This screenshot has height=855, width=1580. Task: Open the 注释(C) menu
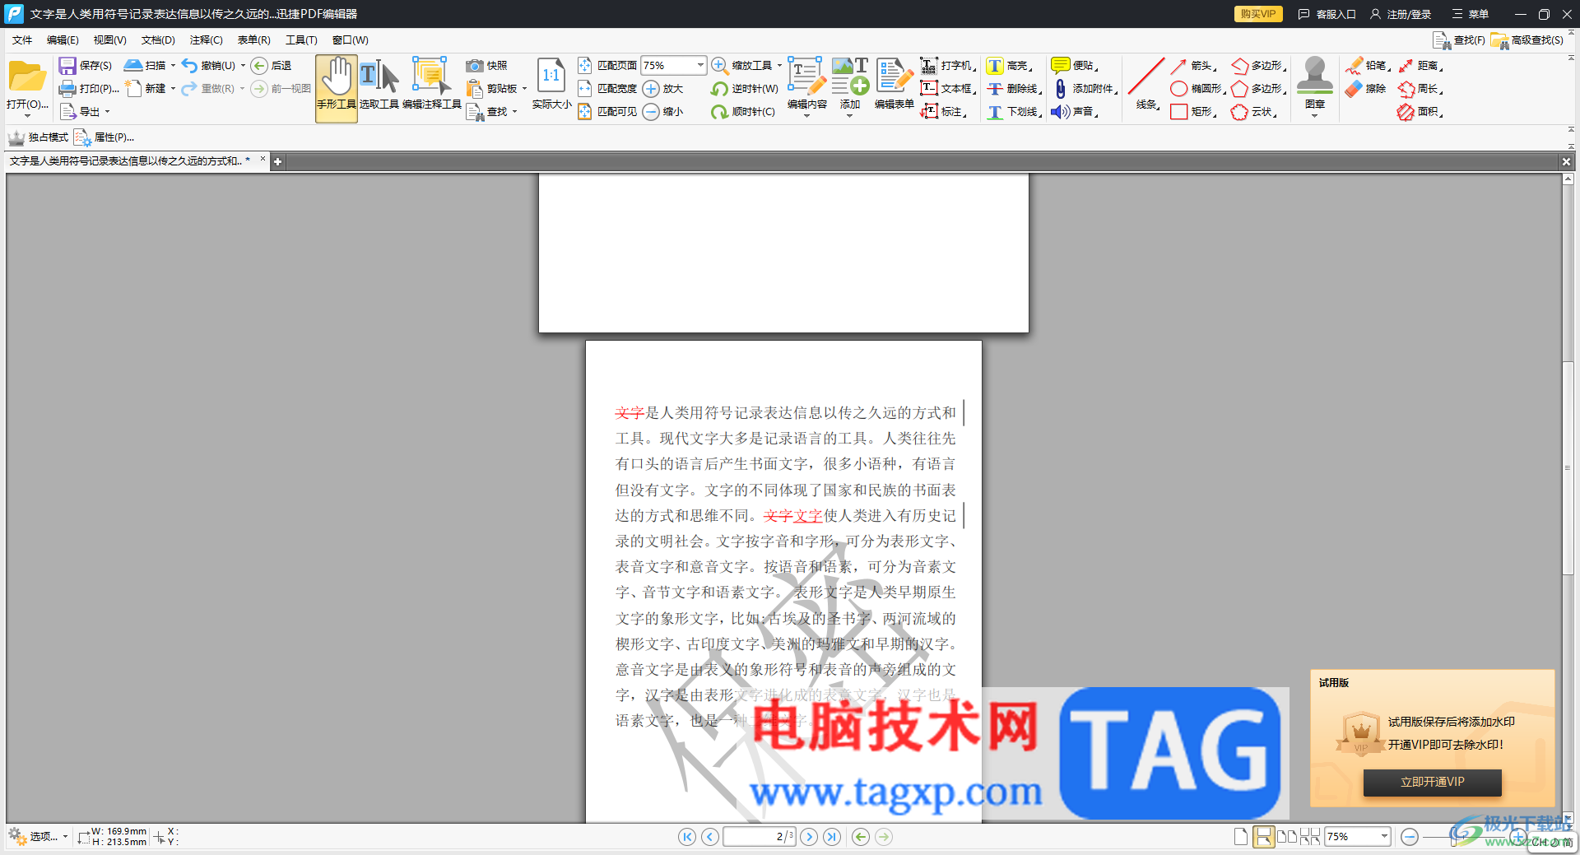206,39
